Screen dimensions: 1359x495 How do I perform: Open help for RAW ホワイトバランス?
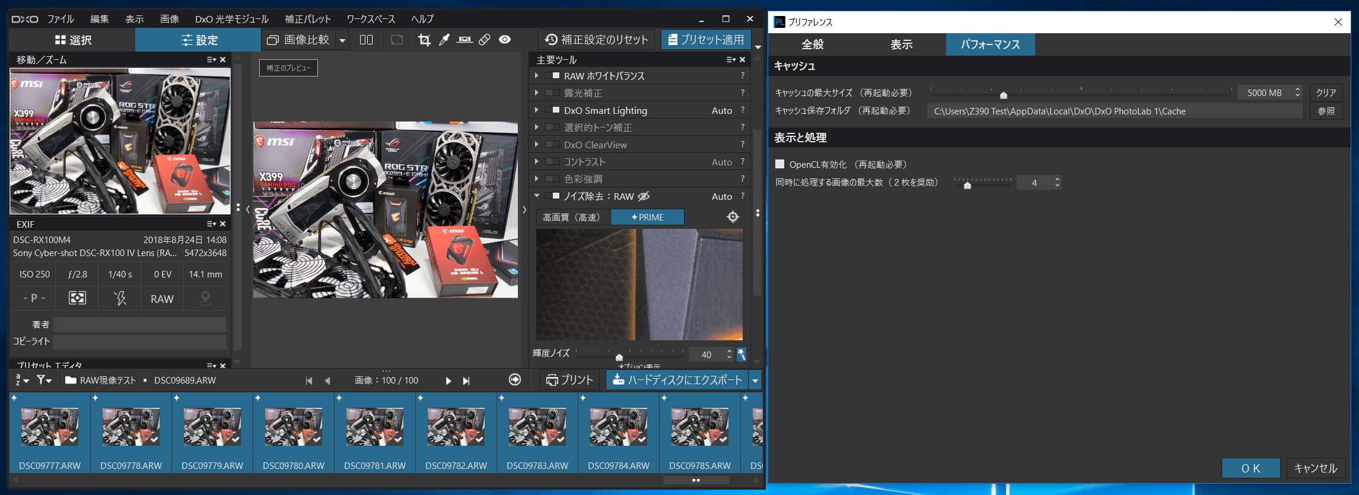(743, 76)
